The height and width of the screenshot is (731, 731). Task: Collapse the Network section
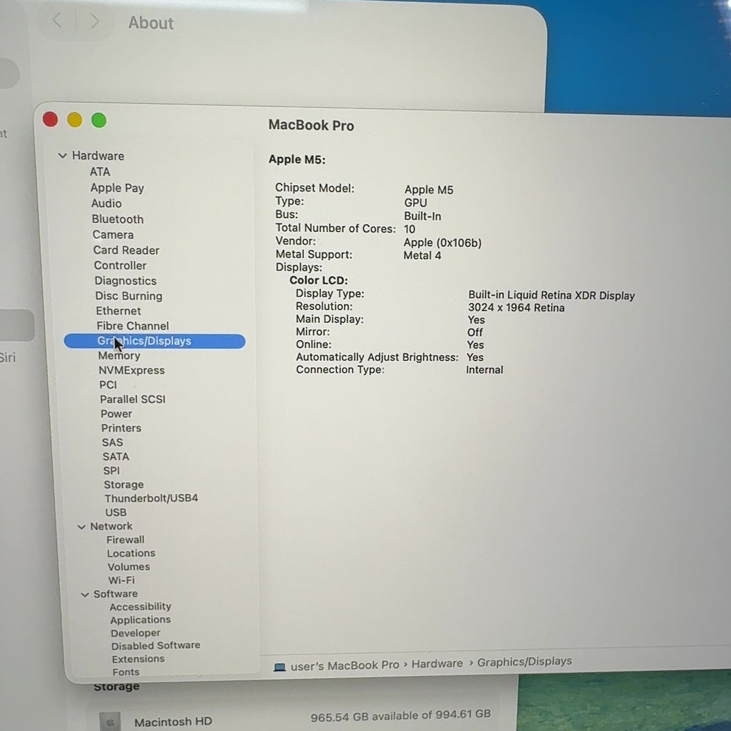coord(81,527)
